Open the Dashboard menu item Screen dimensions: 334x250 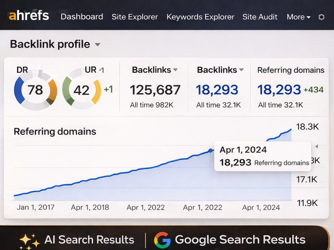(x=82, y=17)
